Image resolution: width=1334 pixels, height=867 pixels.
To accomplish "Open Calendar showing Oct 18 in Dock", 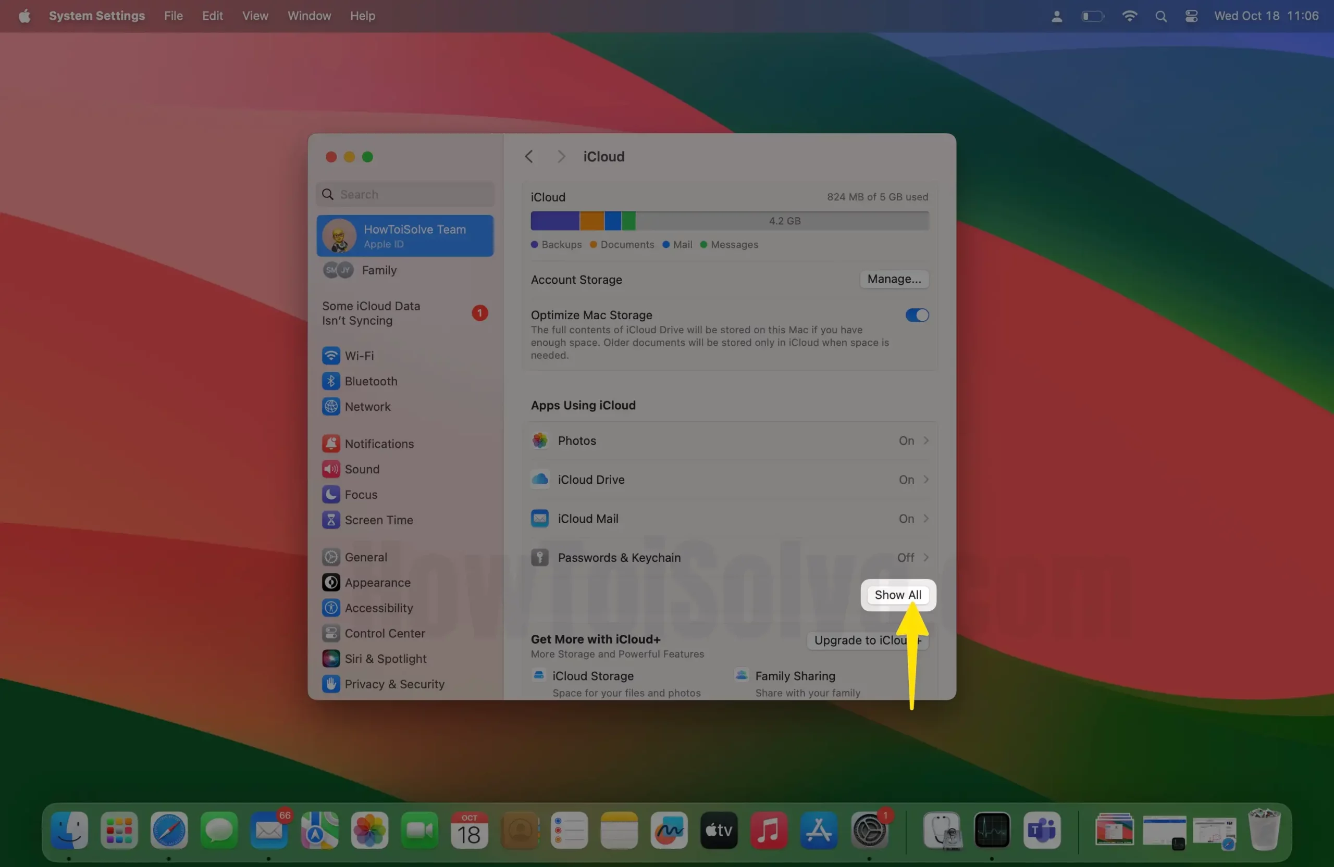I will click(469, 830).
